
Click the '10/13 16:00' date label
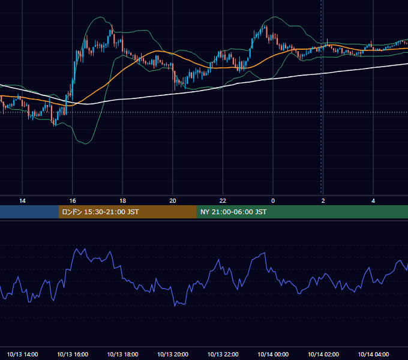point(73,354)
